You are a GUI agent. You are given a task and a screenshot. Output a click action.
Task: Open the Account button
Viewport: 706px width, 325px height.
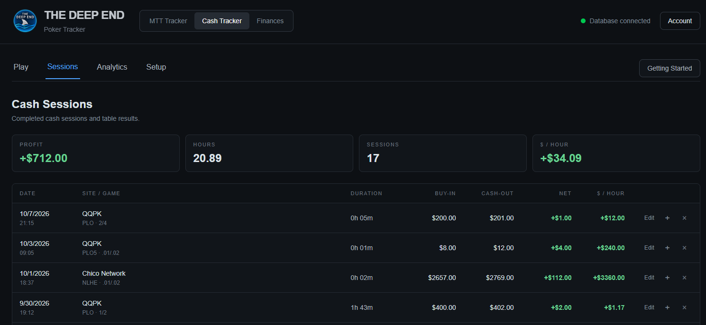pos(680,21)
